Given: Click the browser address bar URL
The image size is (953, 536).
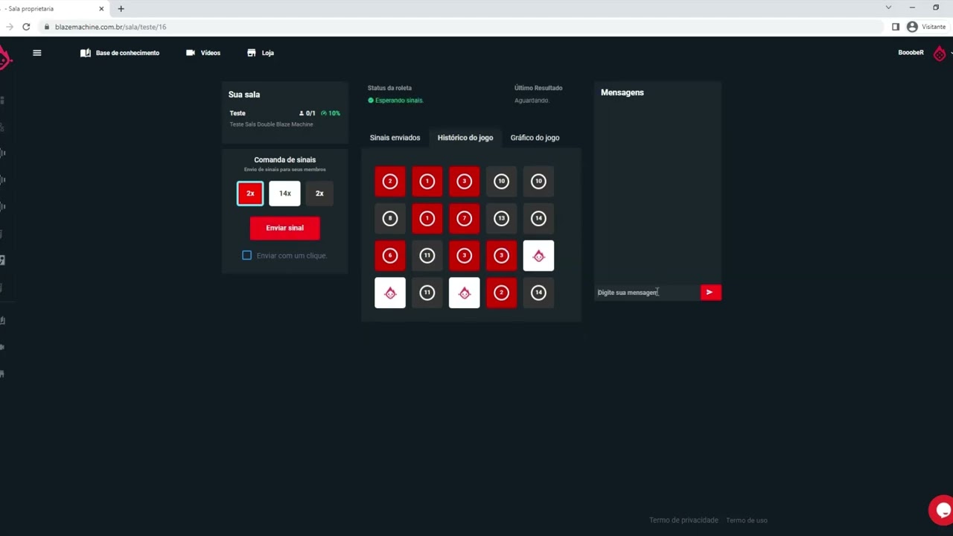Looking at the screenshot, I should (110, 27).
